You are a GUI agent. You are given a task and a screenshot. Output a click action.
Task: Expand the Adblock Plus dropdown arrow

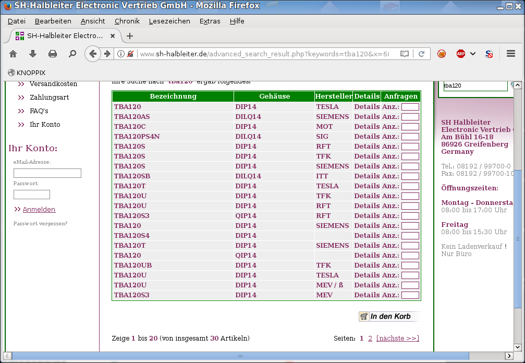coord(473,54)
